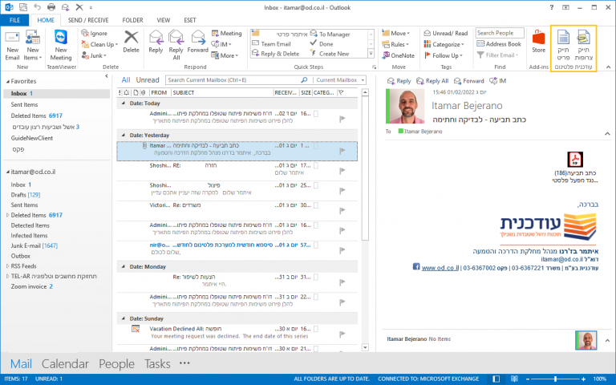
Task: Click the message list scroll down arrow
Action: (365, 347)
